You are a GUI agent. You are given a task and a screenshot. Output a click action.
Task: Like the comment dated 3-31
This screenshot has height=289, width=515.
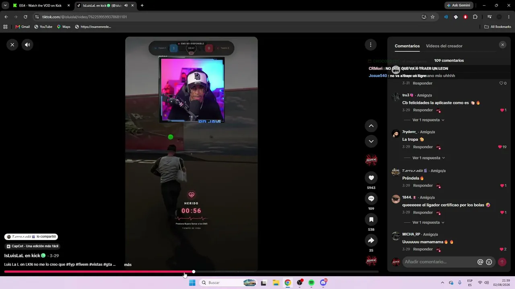[501, 83]
